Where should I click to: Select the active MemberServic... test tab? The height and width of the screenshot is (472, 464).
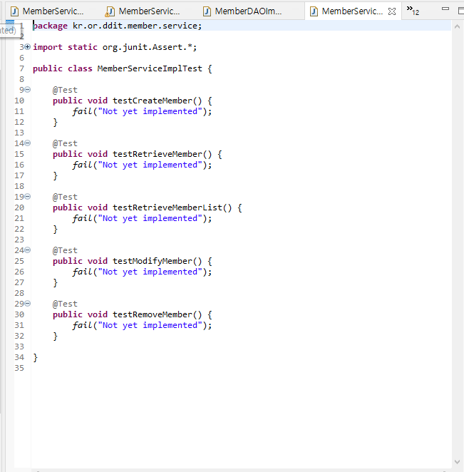[x=352, y=11]
